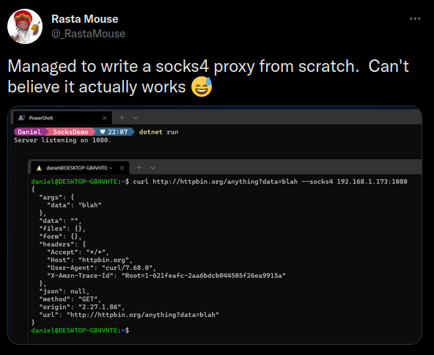This screenshot has width=434, height=355.
Task: Click the PowerShell tab icon
Action: (21, 118)
